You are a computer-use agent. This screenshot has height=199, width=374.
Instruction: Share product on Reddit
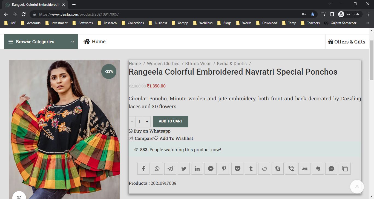pyautogui.click(x=264, y=169)
